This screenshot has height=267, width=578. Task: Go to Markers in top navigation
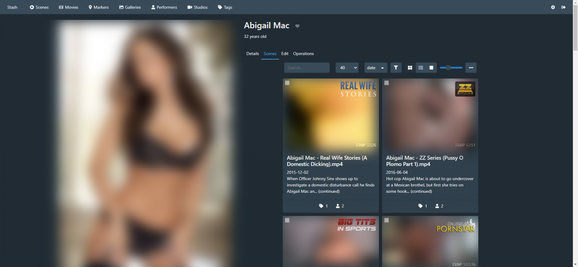tap(99, 7)
